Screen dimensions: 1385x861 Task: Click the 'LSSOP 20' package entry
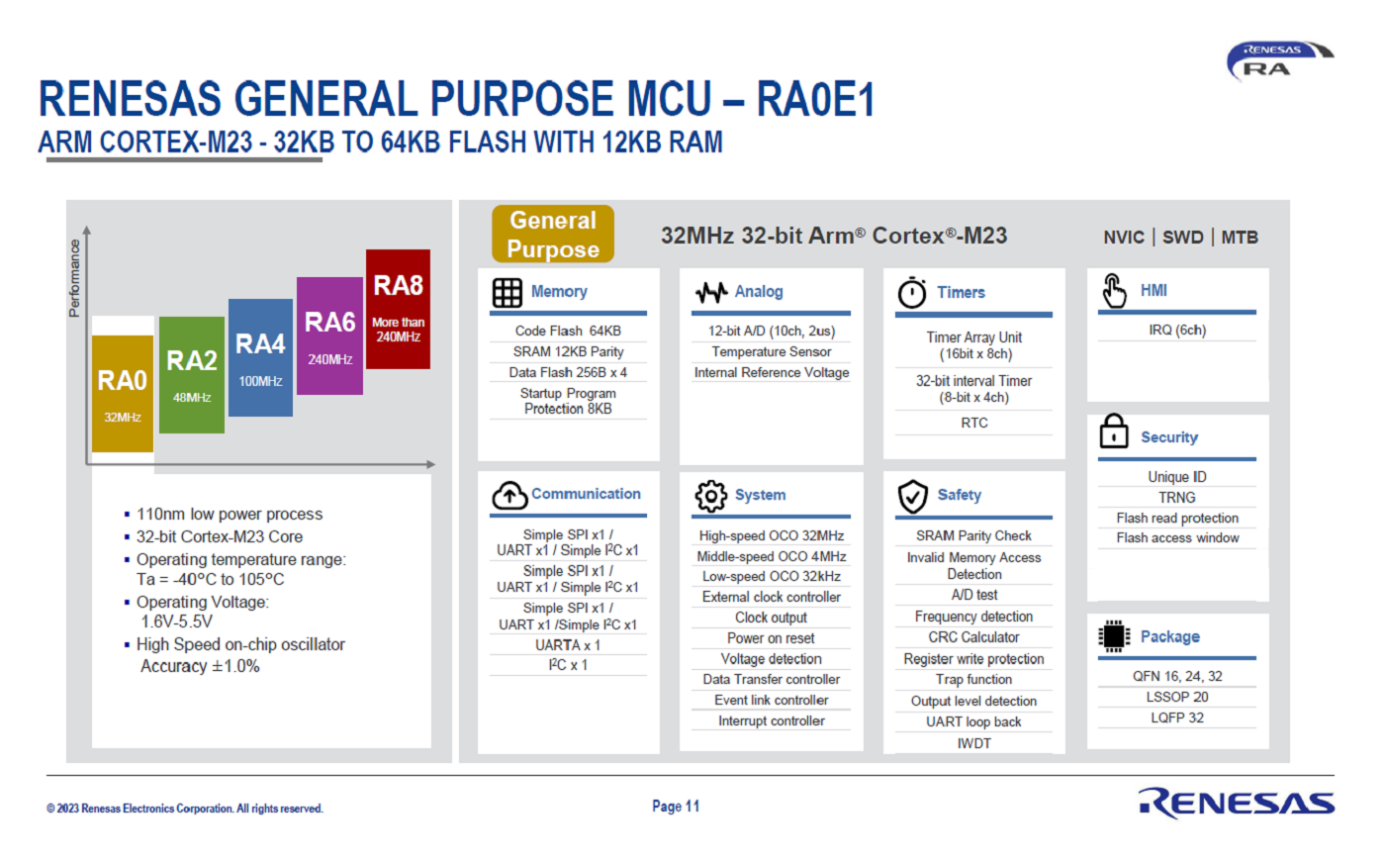pos(1177,697)
